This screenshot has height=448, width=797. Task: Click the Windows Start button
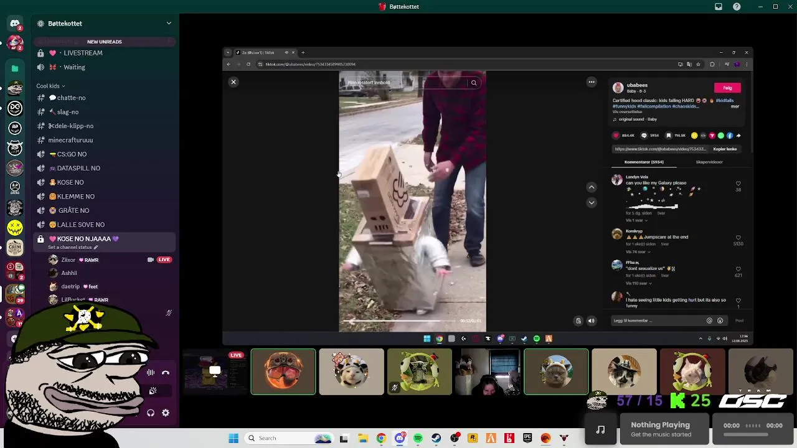coord(233,438)
